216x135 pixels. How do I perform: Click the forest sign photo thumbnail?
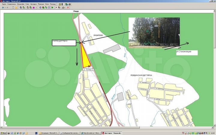154,32
